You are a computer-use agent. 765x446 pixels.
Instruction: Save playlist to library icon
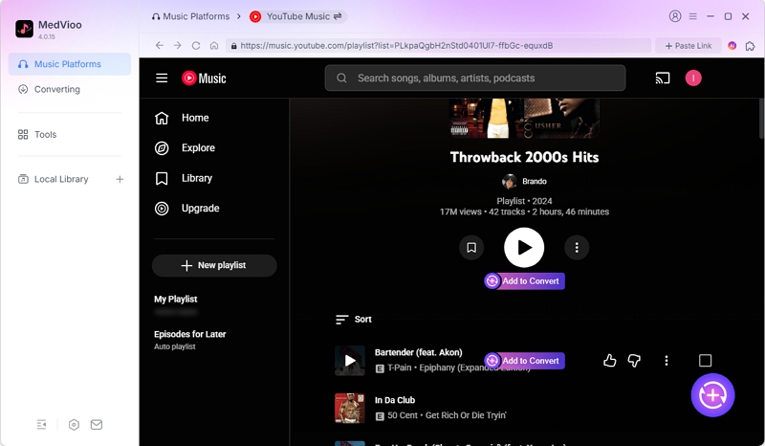(x=471, y=248)
